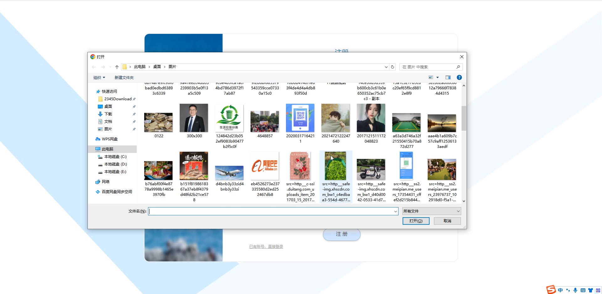Image resolution: width=602 pixels, height=294 pixels.
Task: Close the 打开 file dialog
Action: click(462, 57)
